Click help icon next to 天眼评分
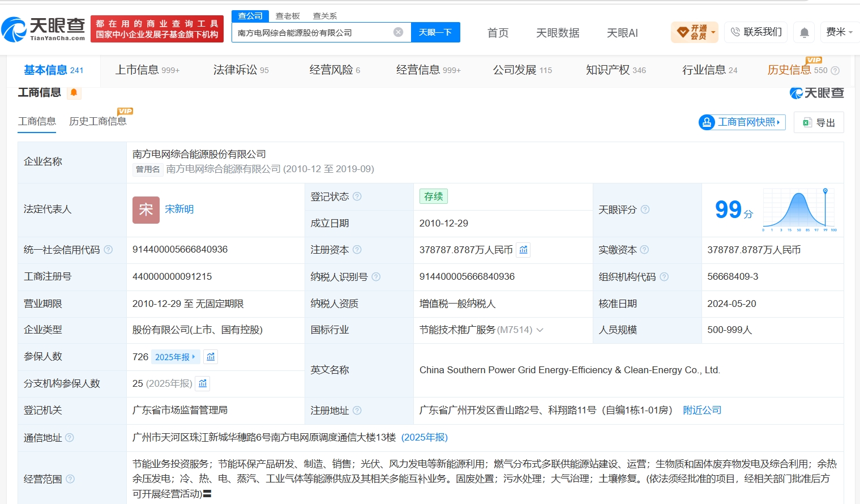Viewport: 860px width, 504px height. (645, 210)
